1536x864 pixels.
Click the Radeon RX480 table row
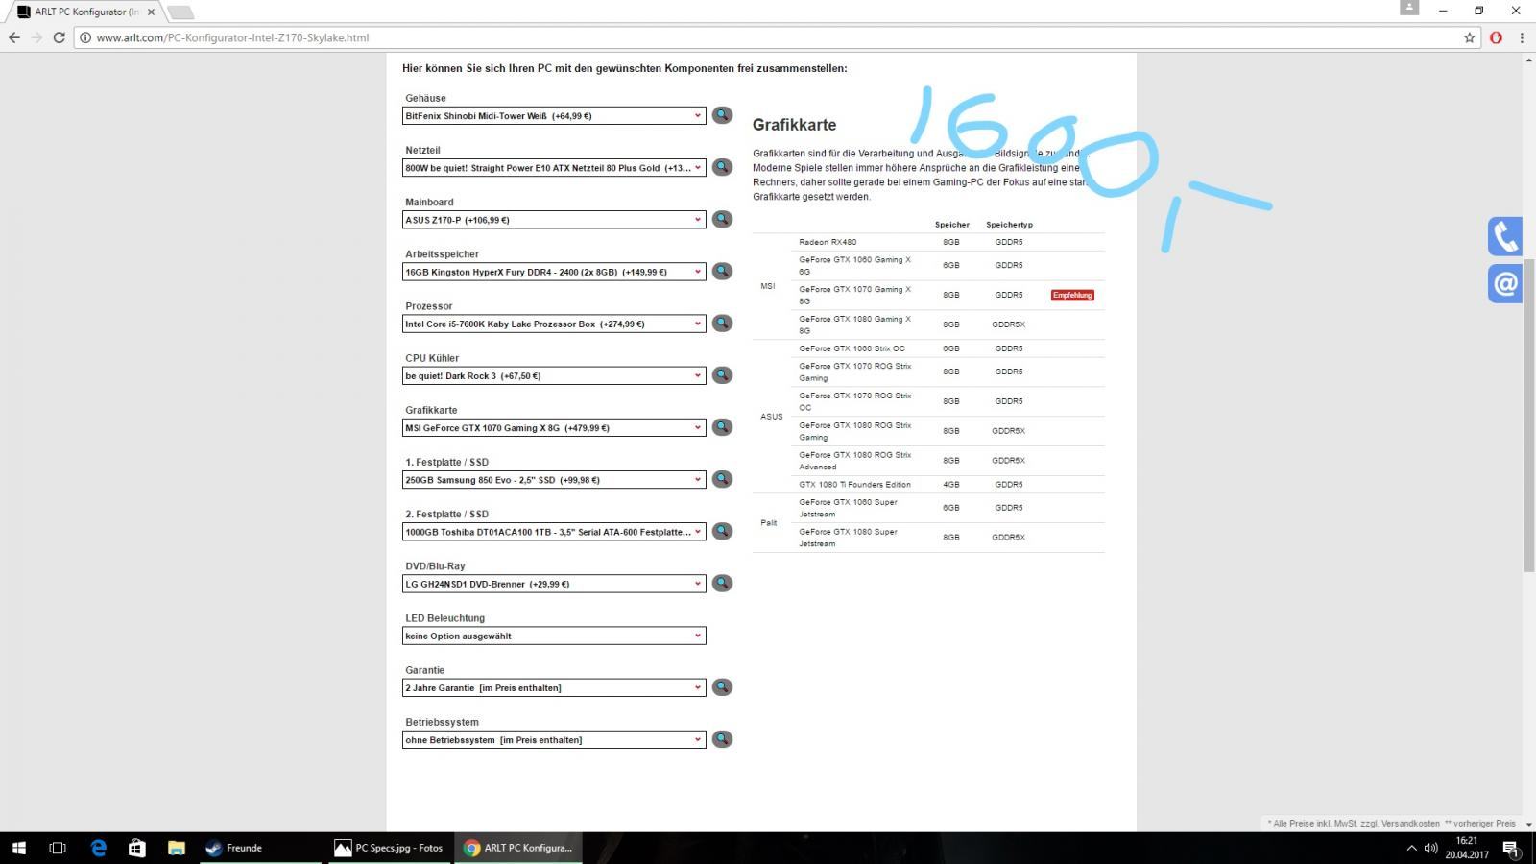click(x=928, y=242)
